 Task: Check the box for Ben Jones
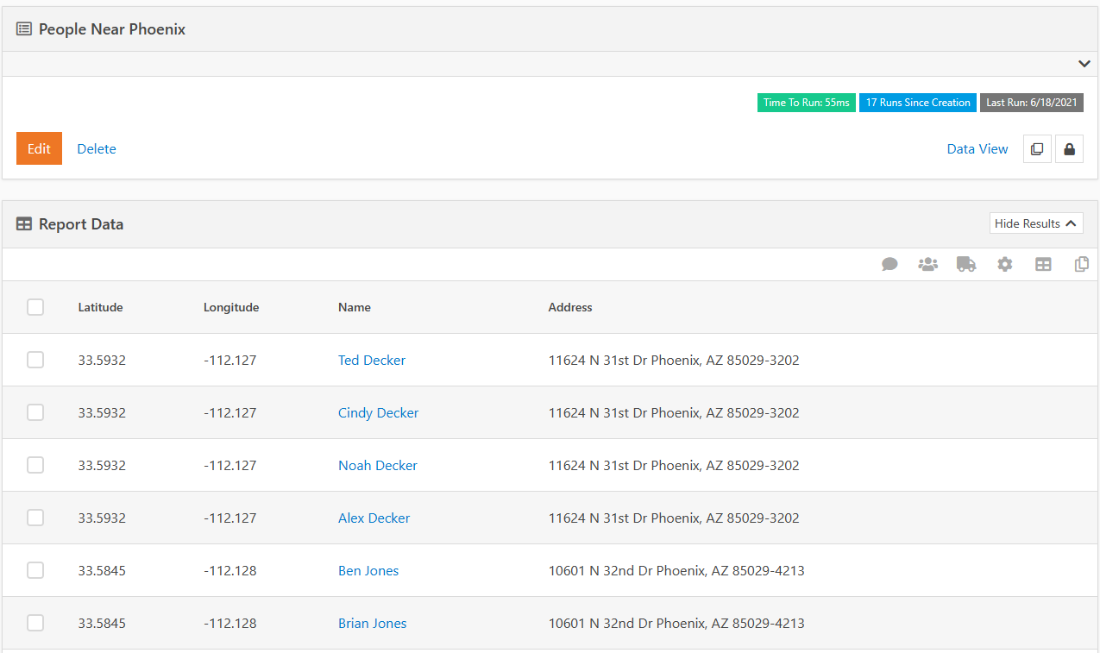[35, 570]
